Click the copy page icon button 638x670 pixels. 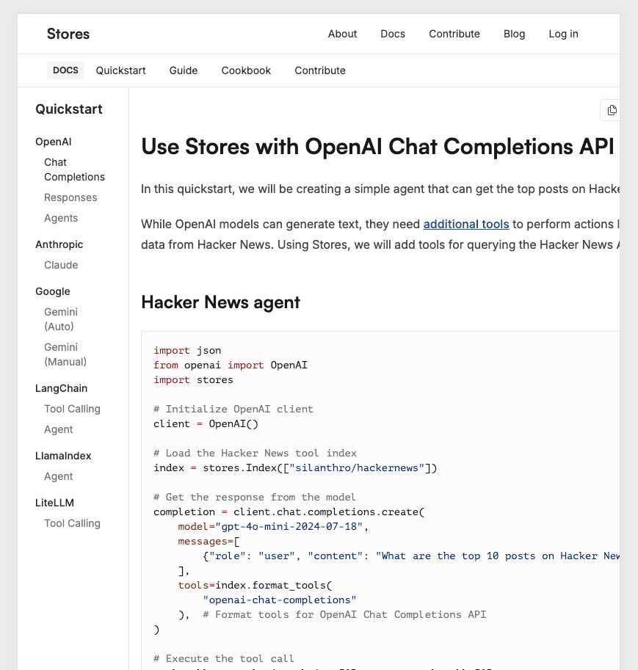pyautogui.click(x=612, y=110)
